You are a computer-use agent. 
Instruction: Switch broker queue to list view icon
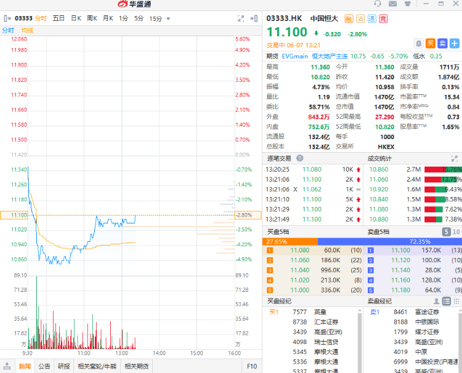447,301
